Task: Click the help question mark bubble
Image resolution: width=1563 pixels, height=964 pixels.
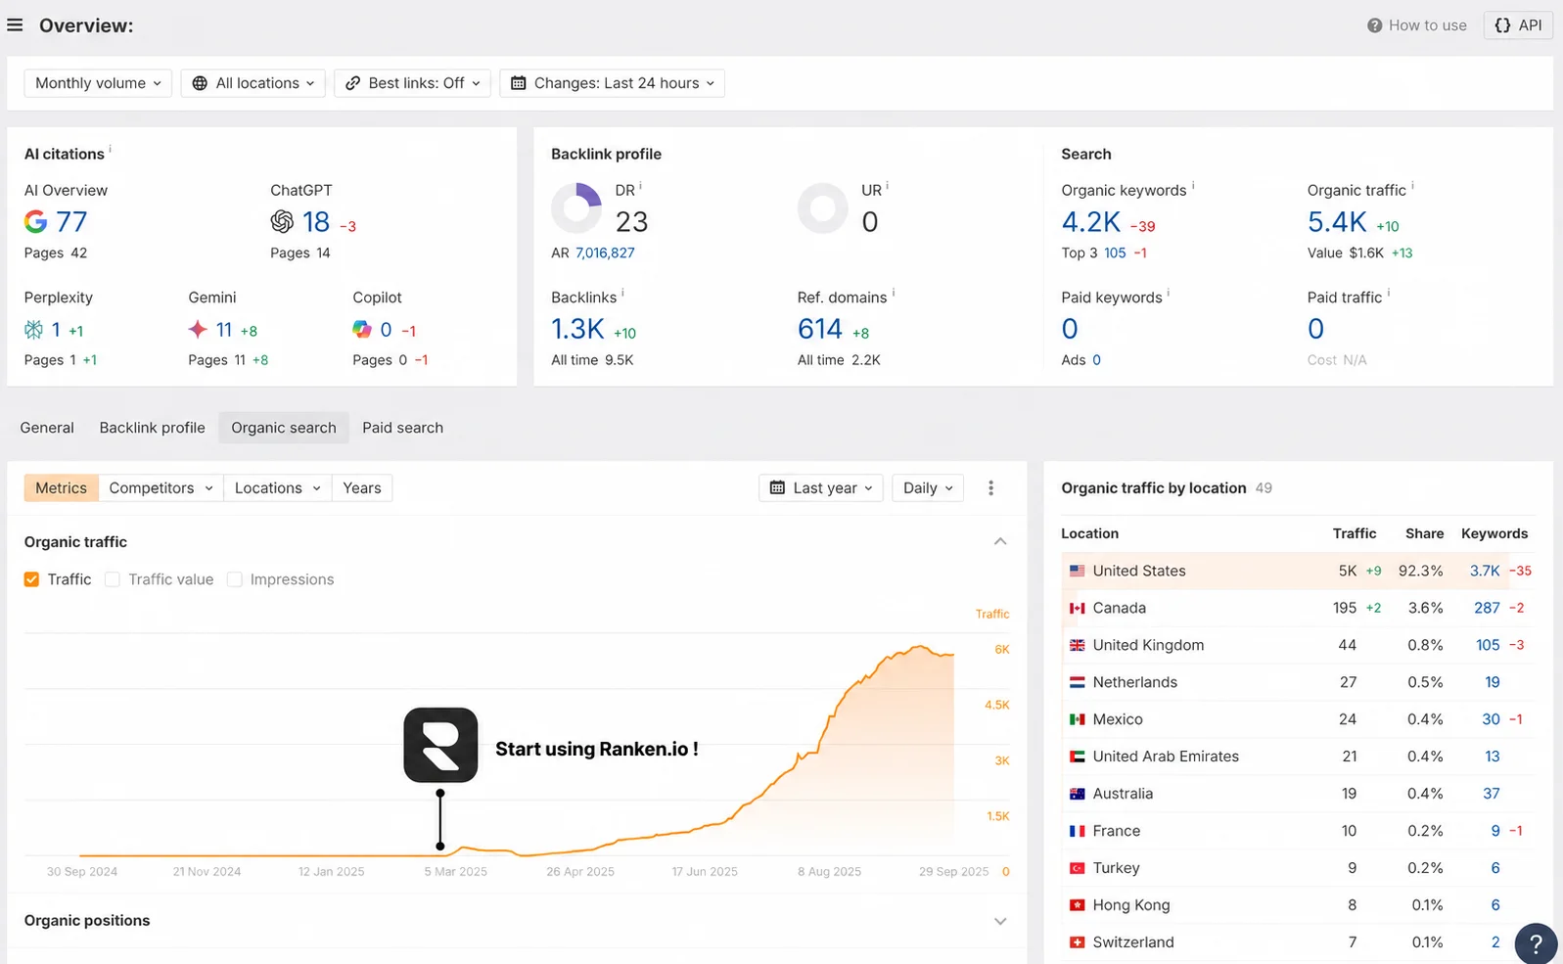Action: pyautogui.click(x=1536, y=944)
